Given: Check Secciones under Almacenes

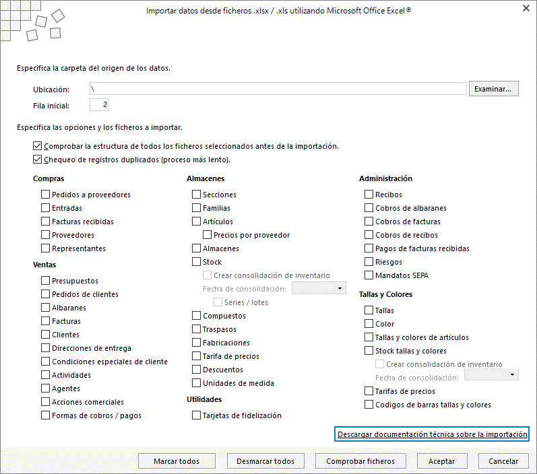Looking at the screenshot, I should click(196, 195).
